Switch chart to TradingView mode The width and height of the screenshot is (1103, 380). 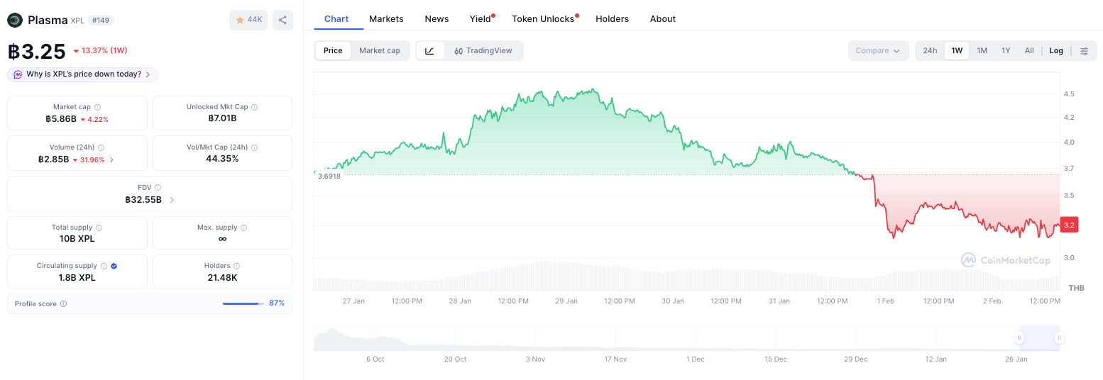click(x=483, y=50)
